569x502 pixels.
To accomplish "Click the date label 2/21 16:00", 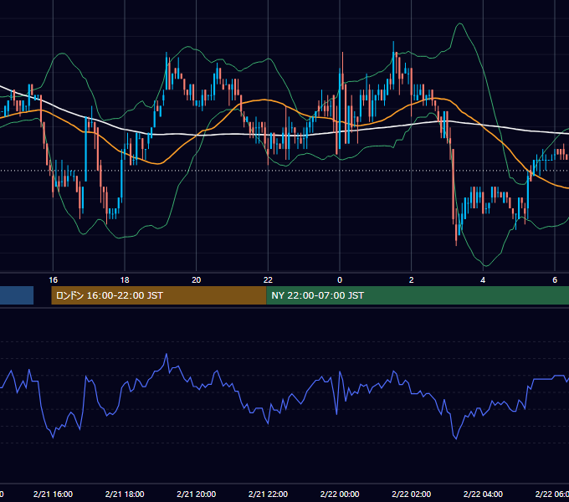I will pyautogui.click(x=53, y=494).
